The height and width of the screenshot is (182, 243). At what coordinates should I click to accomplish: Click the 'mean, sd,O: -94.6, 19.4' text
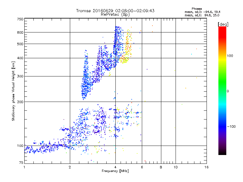(202, 12)
